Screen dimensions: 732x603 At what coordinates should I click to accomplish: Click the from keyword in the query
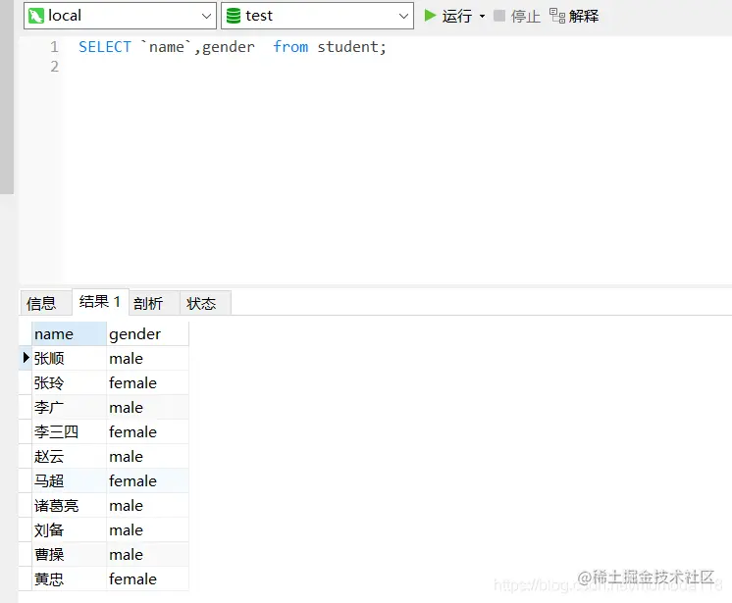click(x=290, y=47)
